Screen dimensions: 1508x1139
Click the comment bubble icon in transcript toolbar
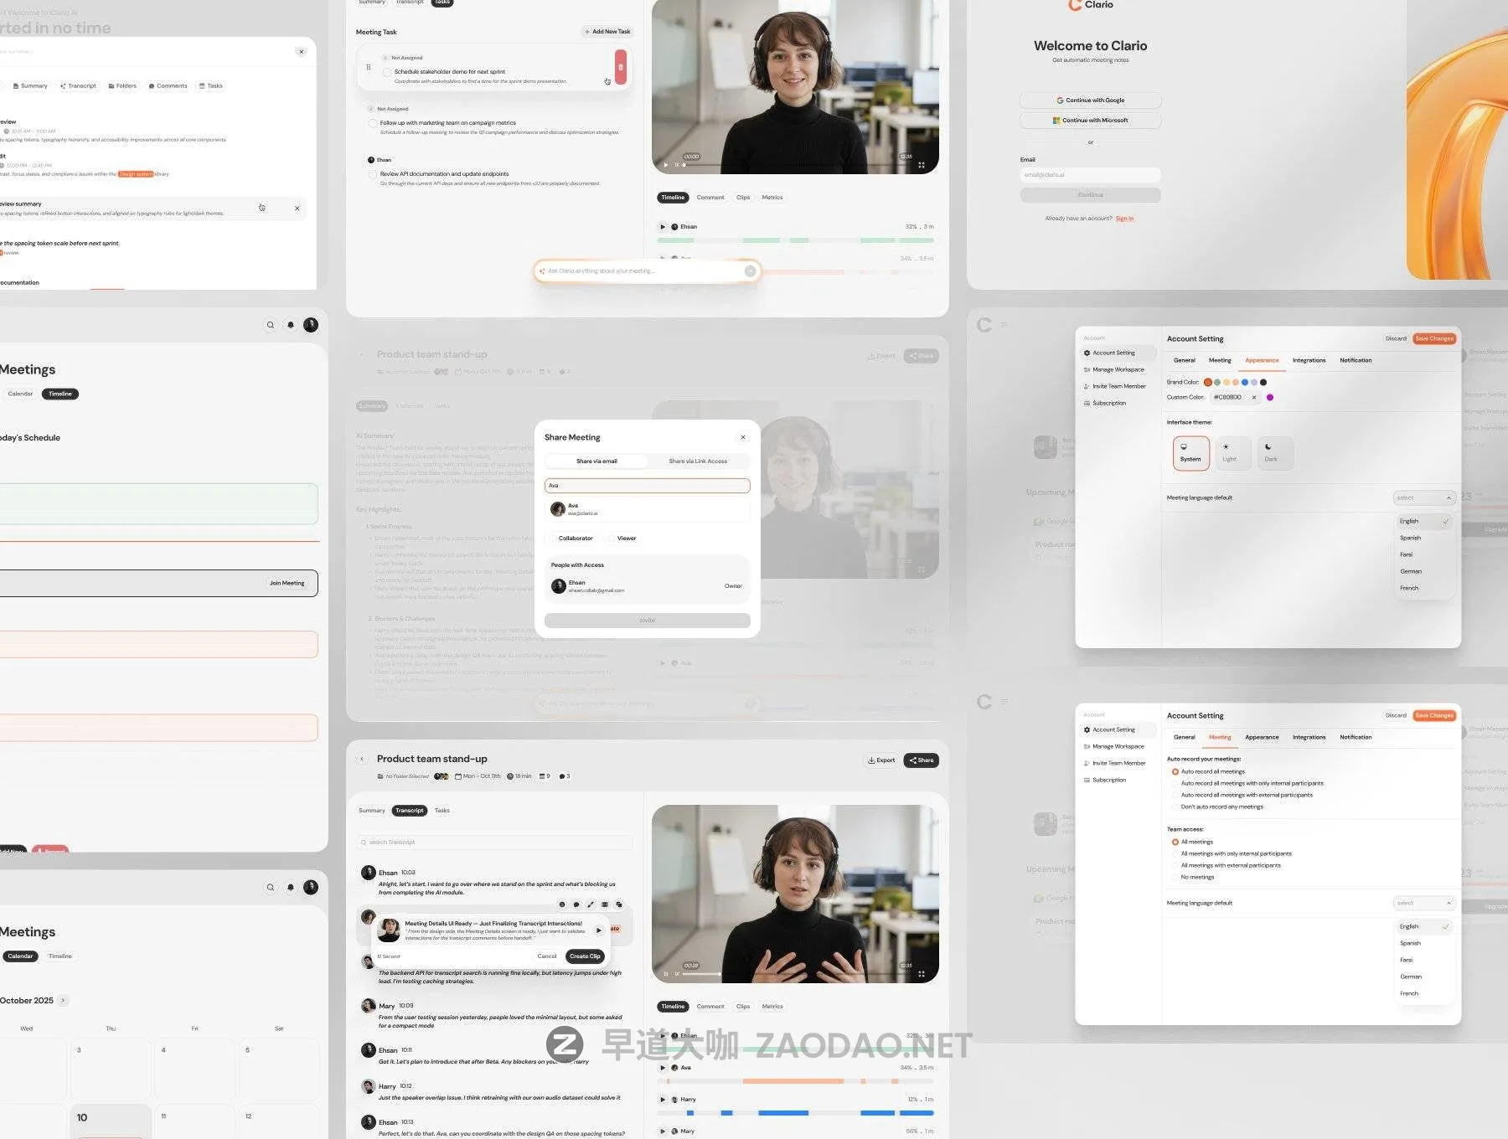[576, 904]
